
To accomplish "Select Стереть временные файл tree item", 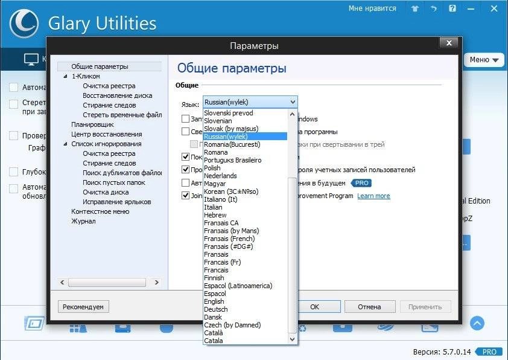I will pyautogui.click(x=122, y=115).
